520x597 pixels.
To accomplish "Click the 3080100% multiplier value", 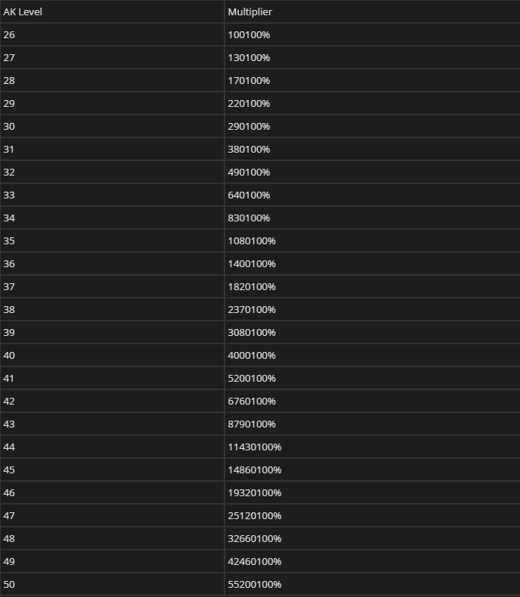I will [252, 333].
